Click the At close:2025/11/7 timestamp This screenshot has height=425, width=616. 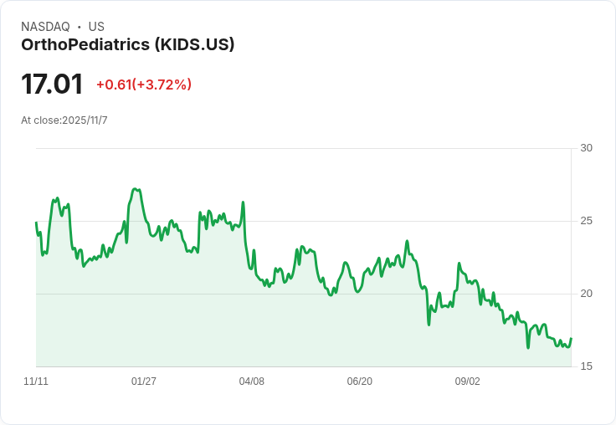coord(64,120)
